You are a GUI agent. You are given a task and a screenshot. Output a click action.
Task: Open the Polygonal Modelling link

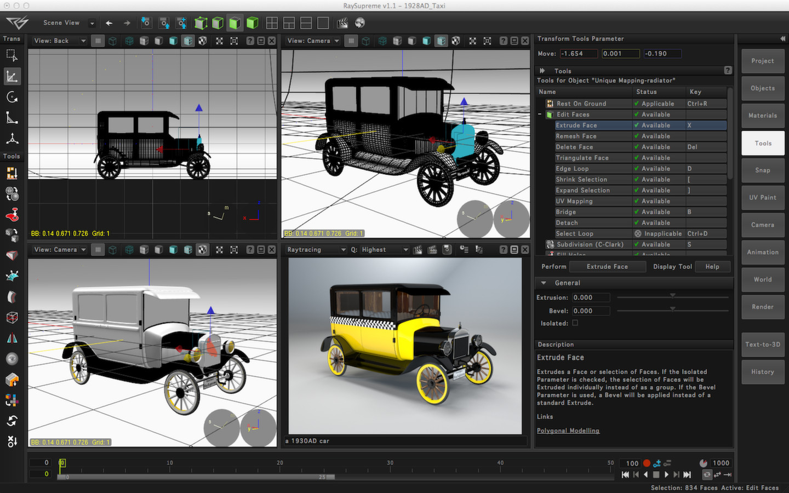tap(568, 431)
